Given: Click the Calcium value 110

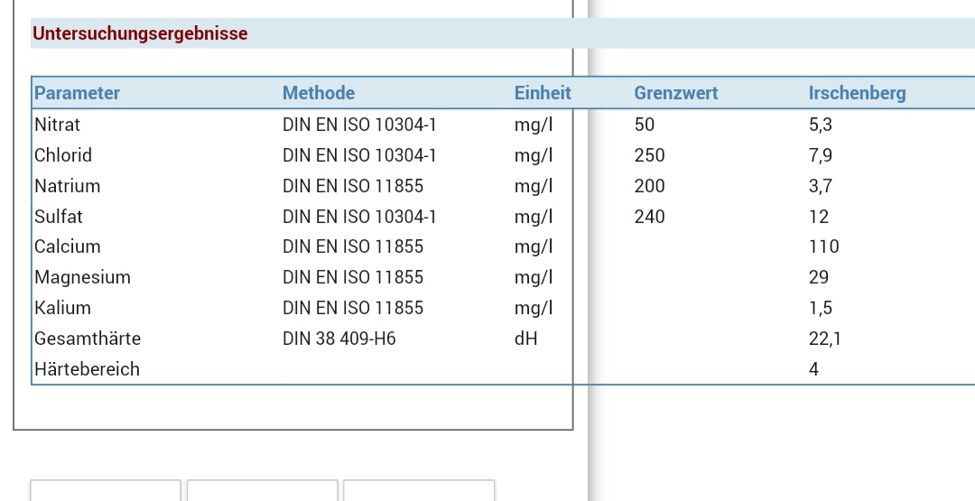Looking at the screenshot, I should point(823,246).
